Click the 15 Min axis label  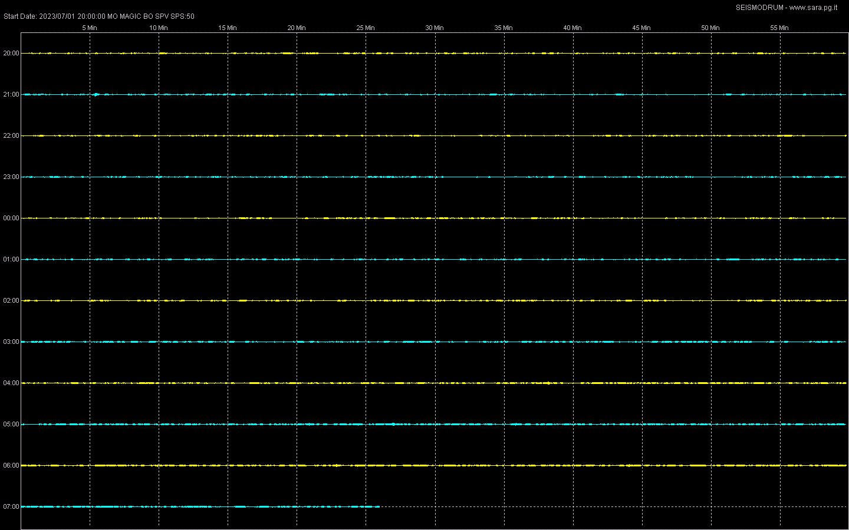[x=227, y=28]
